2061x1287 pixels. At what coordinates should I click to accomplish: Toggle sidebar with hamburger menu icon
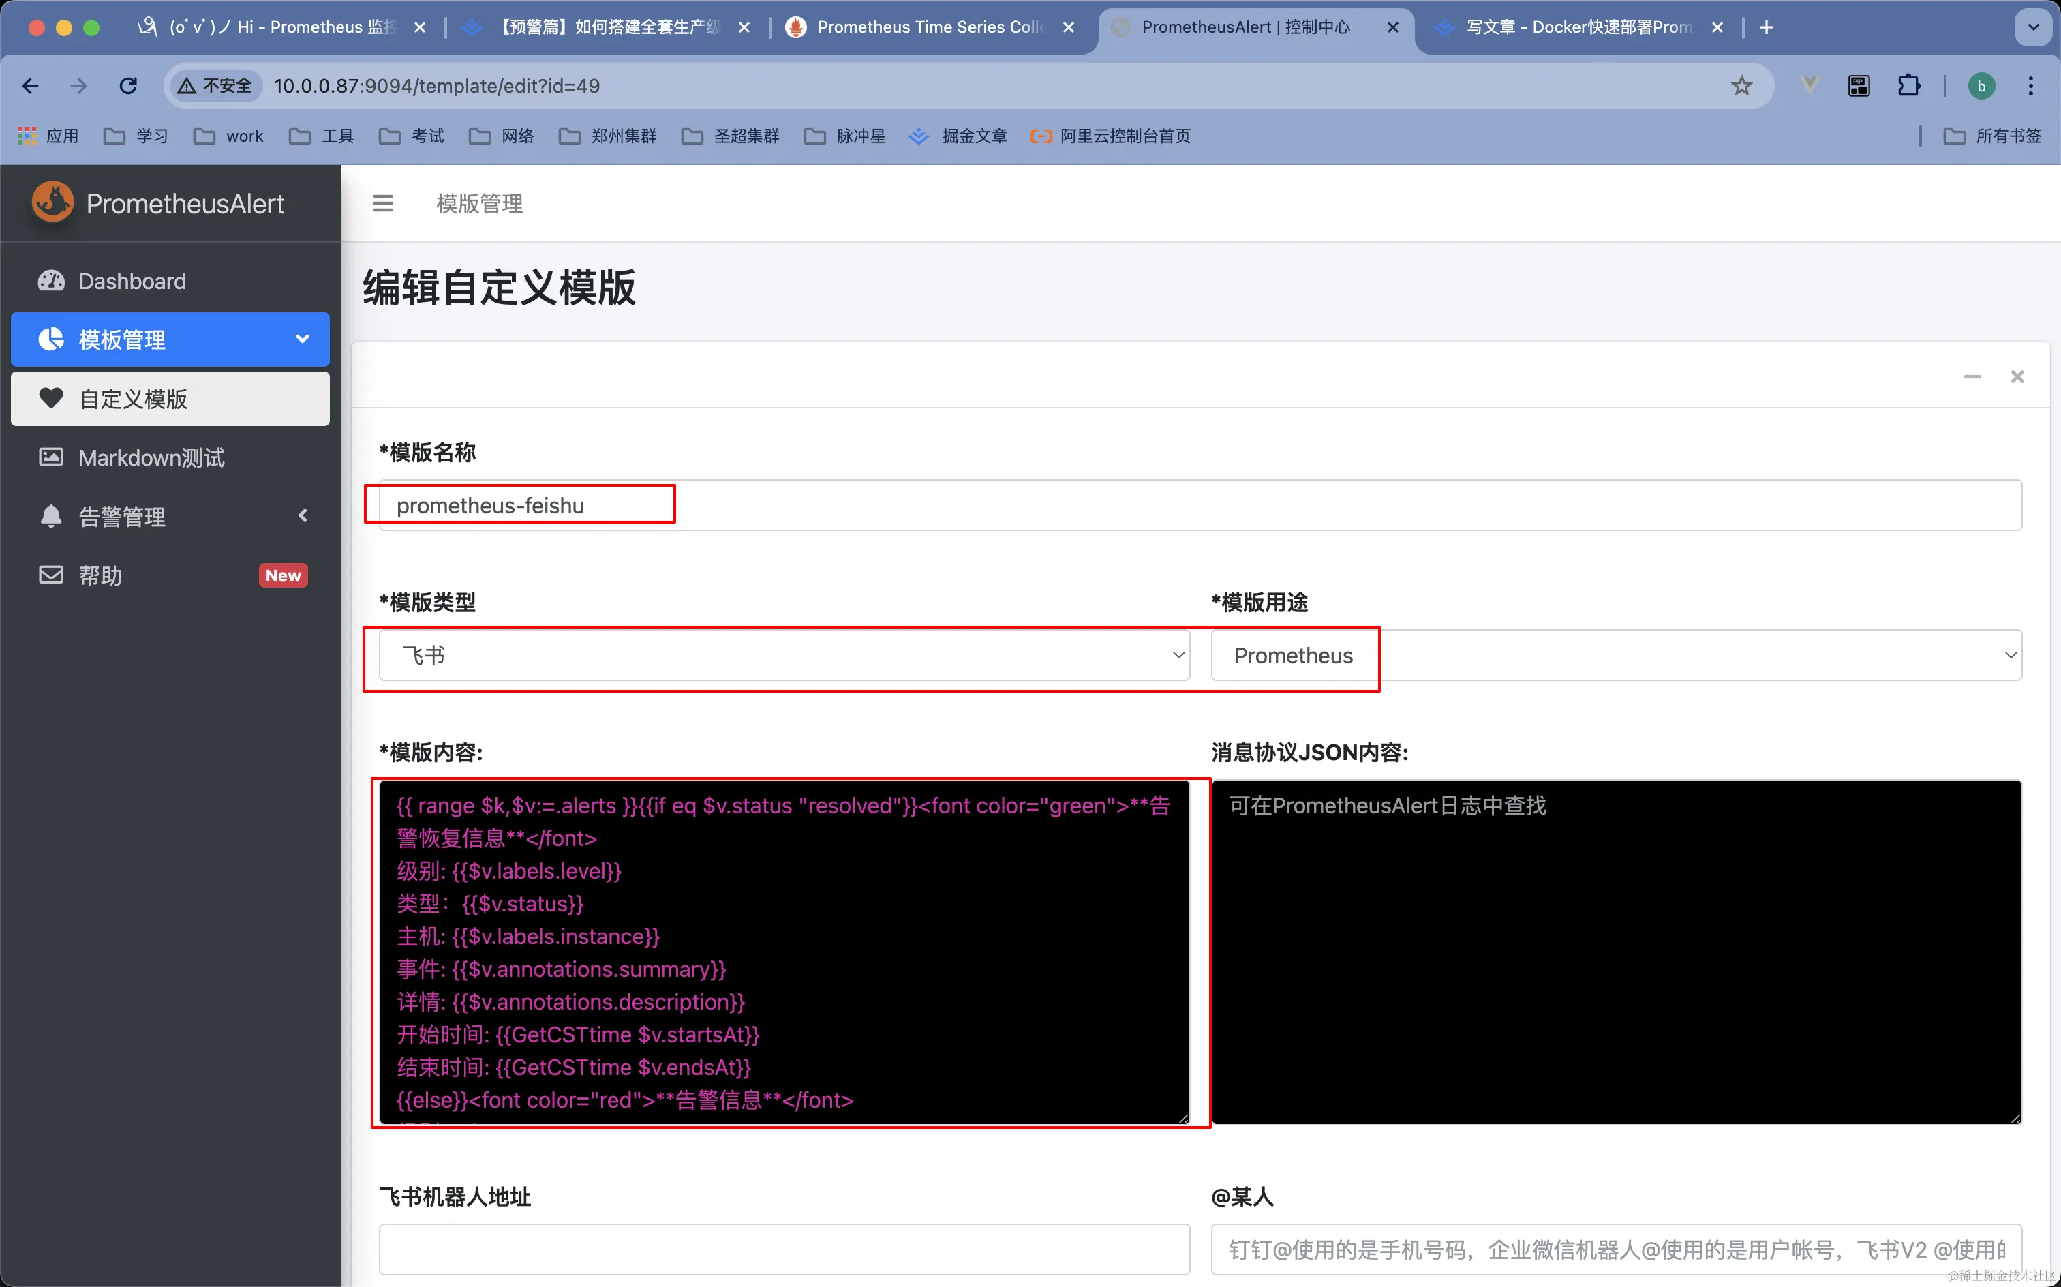(383, 203)
